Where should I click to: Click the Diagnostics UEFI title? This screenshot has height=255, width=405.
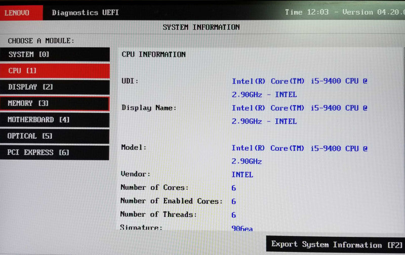[x=85, y=13]
